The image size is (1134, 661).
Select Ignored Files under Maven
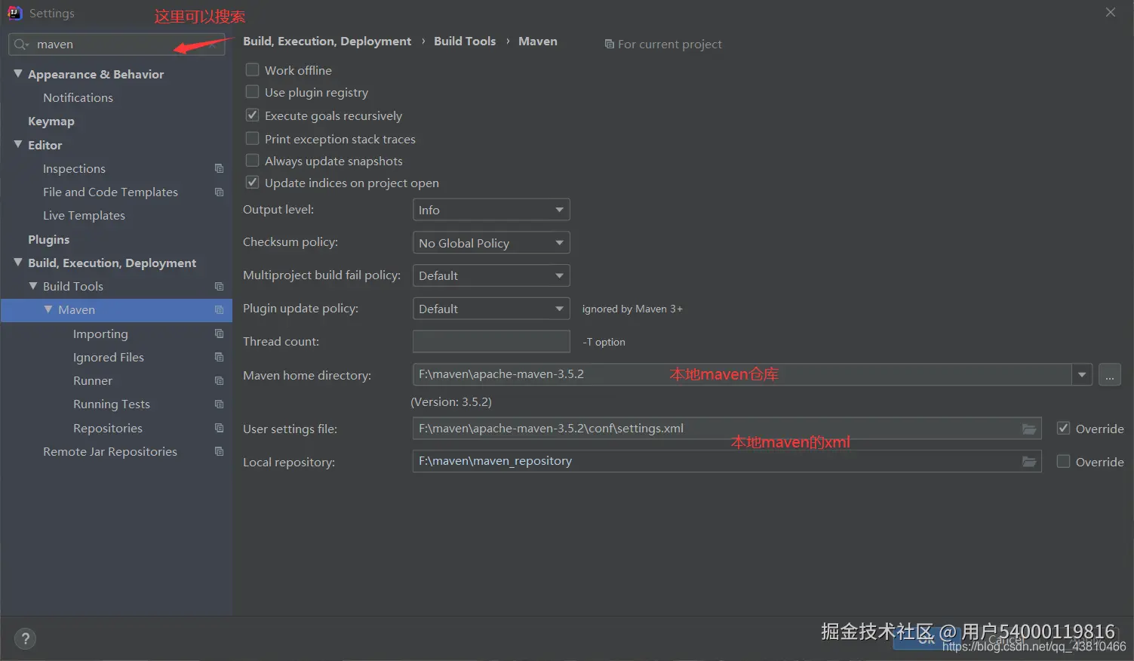pyautogui.click(x=109, y=357)
